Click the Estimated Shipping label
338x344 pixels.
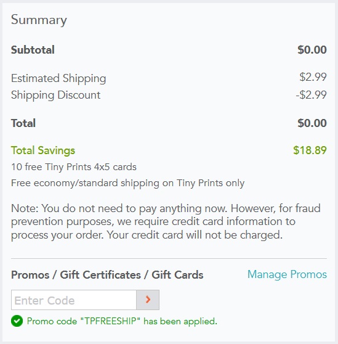[58, 78]
